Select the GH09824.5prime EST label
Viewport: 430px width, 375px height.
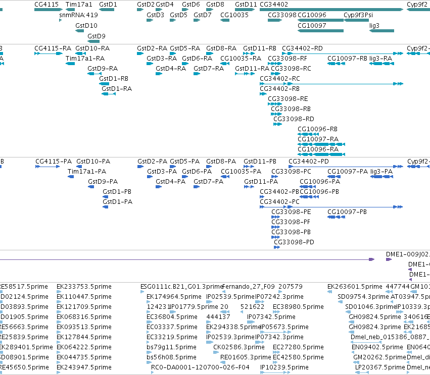click(375, 317)
